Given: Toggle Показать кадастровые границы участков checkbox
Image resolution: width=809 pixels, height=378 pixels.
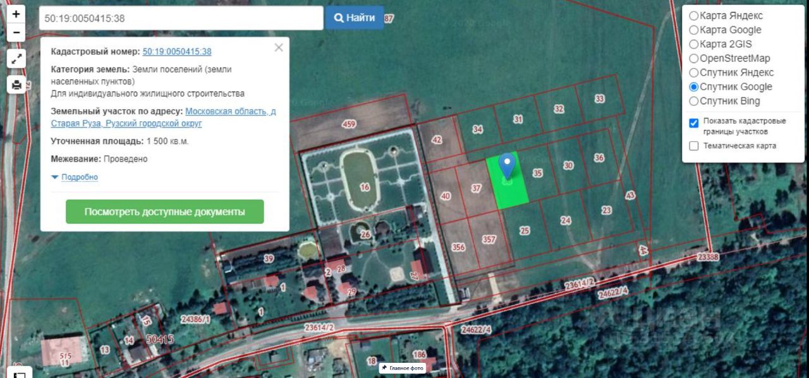Looking at the screenshot, I should (694, 123).
